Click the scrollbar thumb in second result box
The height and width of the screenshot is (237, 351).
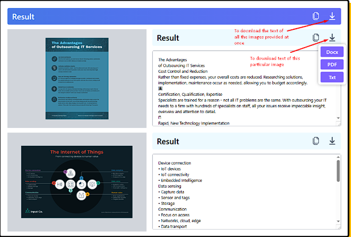tap(338, 171)
